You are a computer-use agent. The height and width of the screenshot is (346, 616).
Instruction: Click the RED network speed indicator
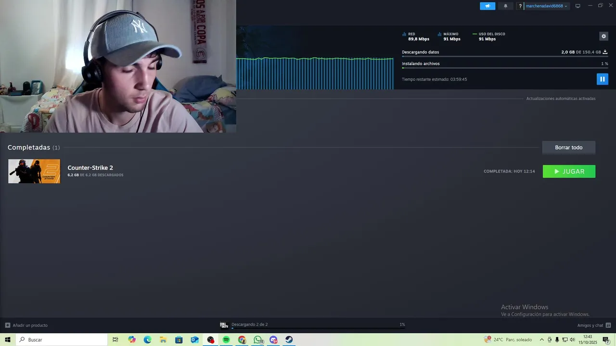point(416,37)
